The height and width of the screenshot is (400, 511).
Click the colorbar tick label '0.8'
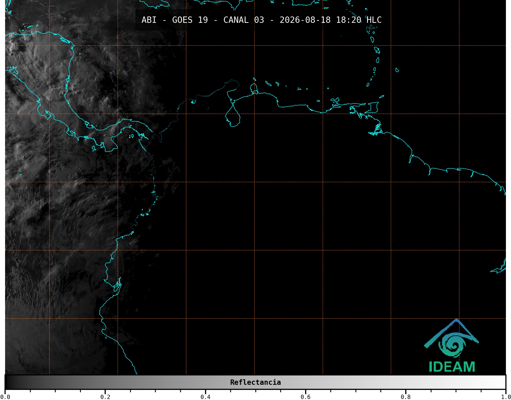[x=406, y=397]
